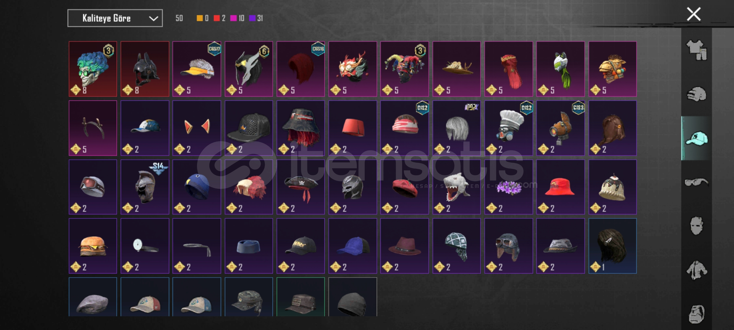The width and height of the screenshot is (734, 330).
Task: Open the face mask category icon
Action: 696,226
